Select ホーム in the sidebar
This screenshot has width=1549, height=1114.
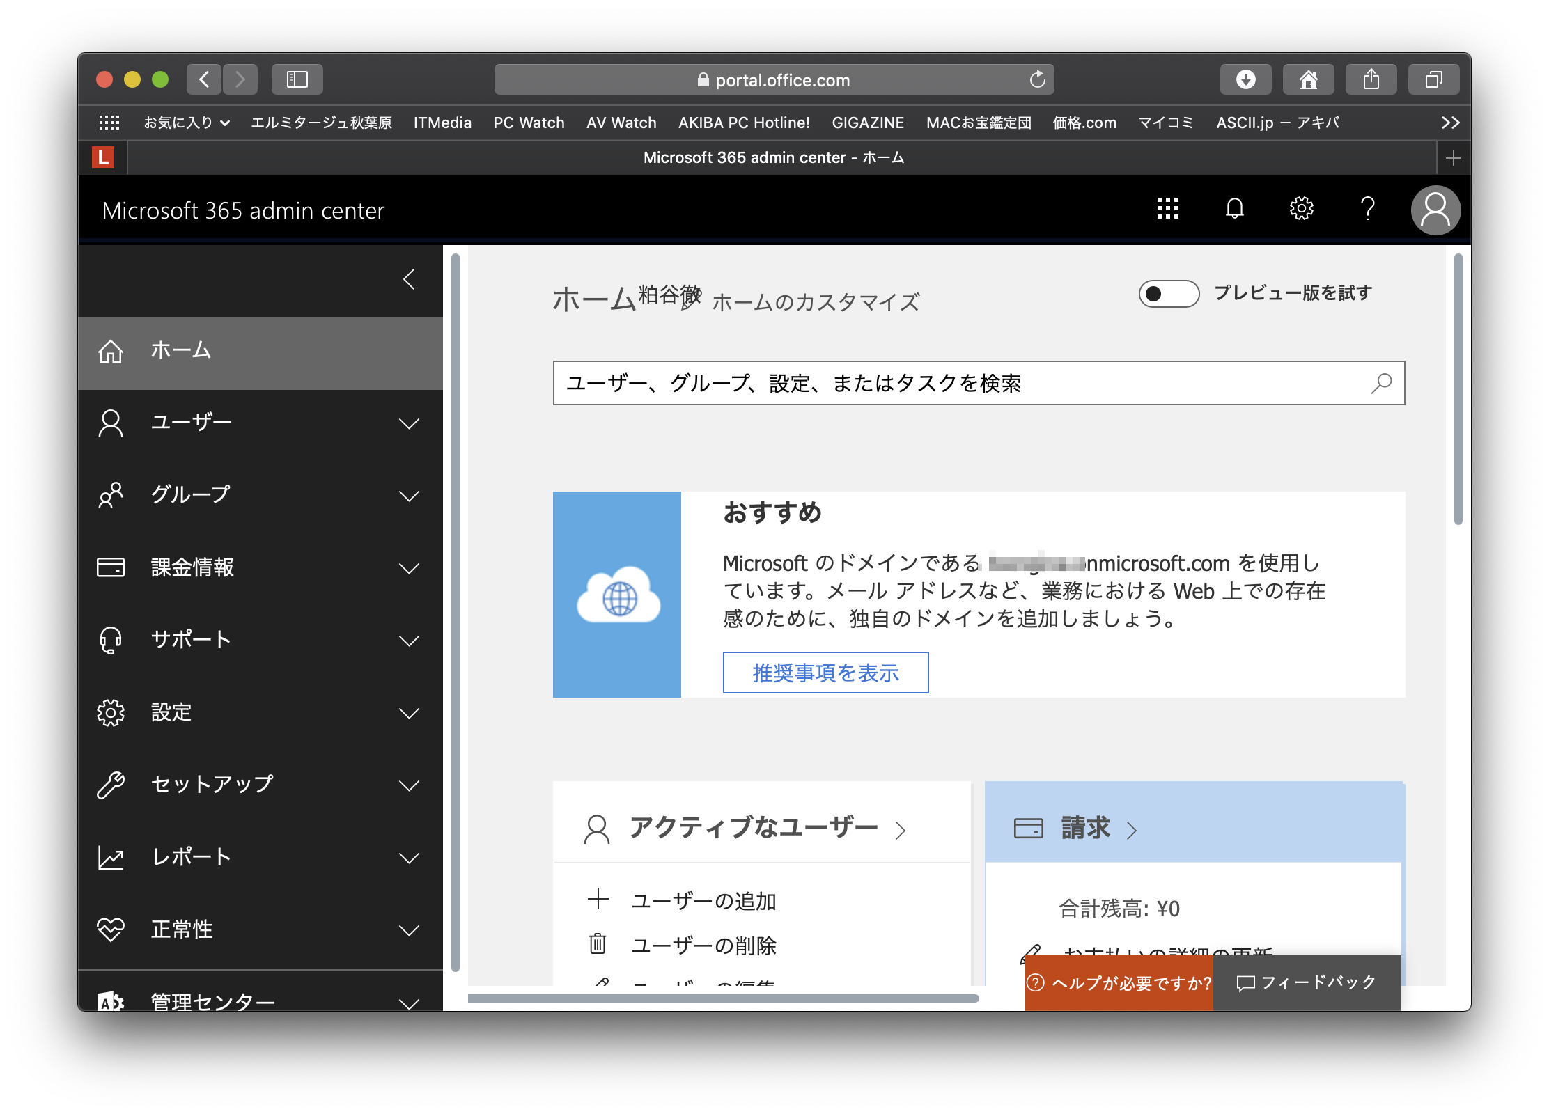click(181, 351)
